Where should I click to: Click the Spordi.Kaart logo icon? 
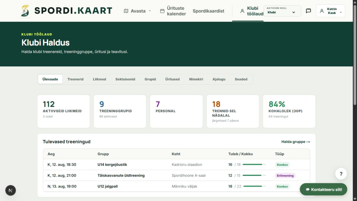click(25, 11)
